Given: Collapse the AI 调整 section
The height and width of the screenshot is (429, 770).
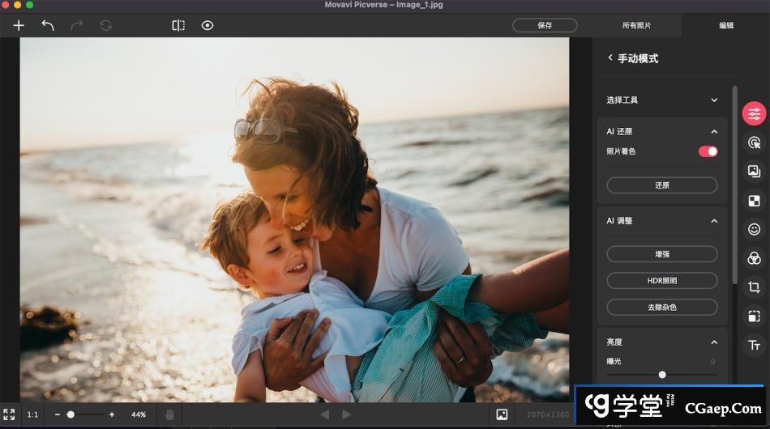Looking at the screenshot, I should 714,221.
